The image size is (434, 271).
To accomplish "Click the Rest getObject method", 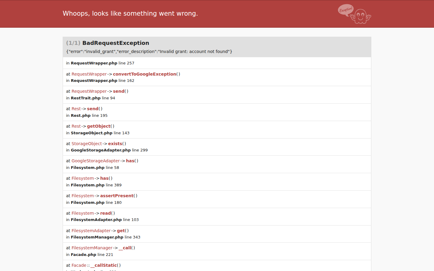I will [99, 126].
